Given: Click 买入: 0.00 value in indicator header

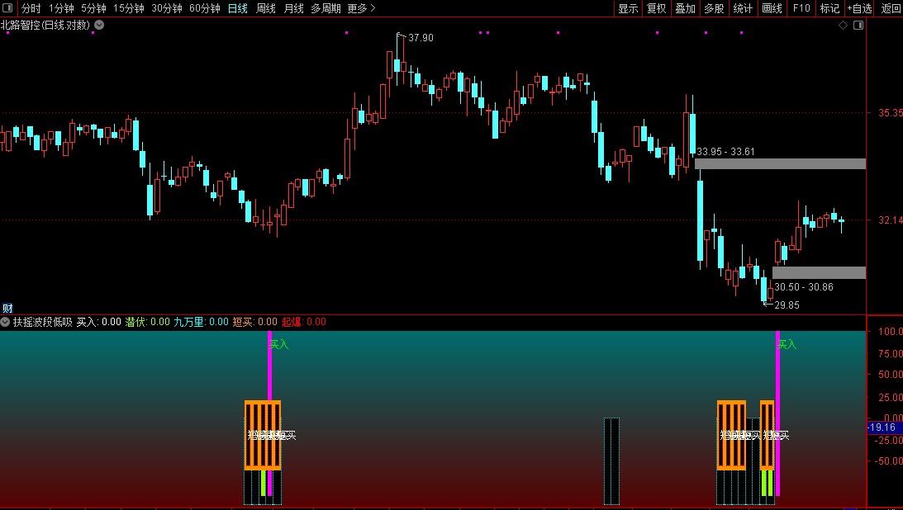Looking at the screenshot, I should click(x=98, y=322).
